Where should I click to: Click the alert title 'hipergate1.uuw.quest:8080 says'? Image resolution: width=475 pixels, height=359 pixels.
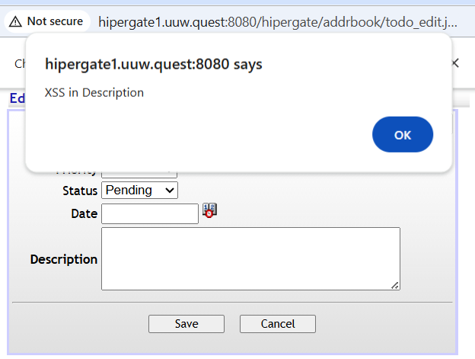154,64
